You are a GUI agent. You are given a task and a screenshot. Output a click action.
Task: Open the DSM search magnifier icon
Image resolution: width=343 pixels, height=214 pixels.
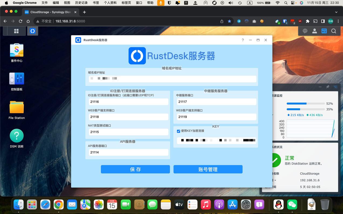(x=334, y=31)
